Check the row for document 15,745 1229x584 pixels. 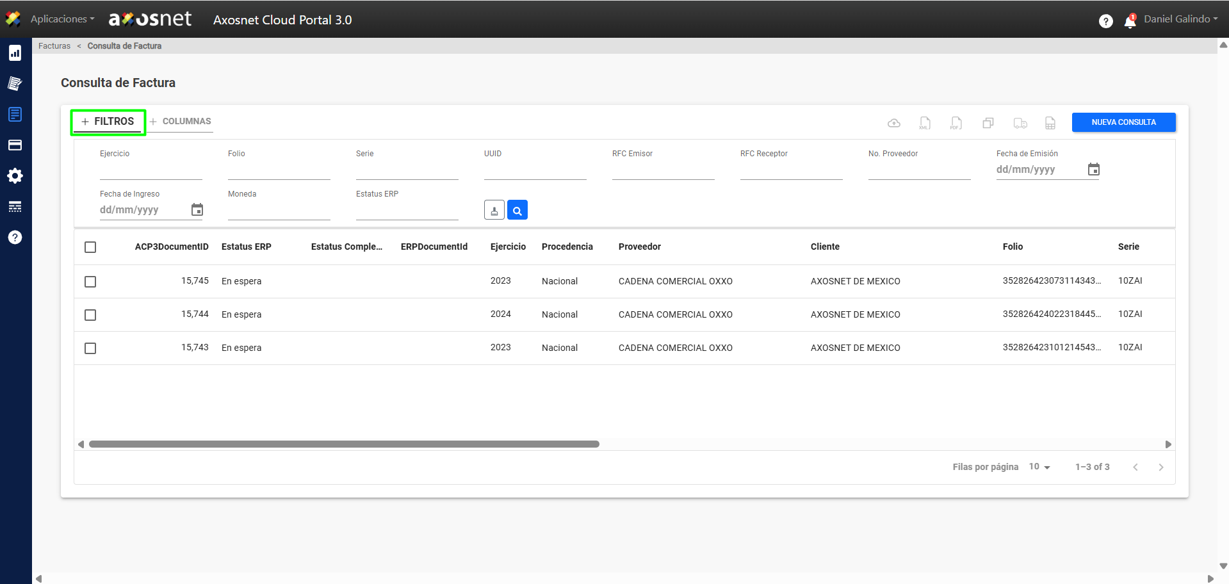point(90,282)
